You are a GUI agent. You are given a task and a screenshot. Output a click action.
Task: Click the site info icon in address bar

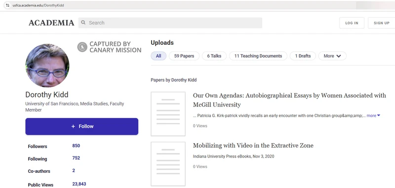pos(7,5)
